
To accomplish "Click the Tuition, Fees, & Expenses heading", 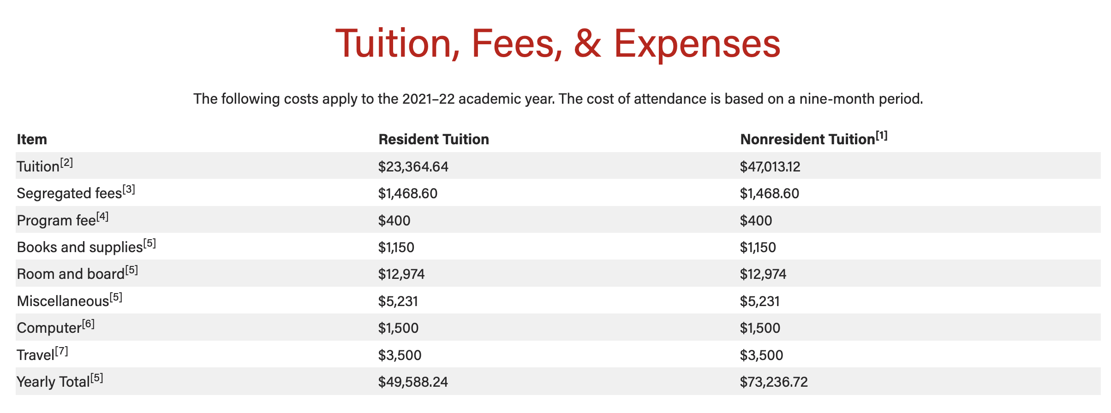I will [x=557, y=43].
